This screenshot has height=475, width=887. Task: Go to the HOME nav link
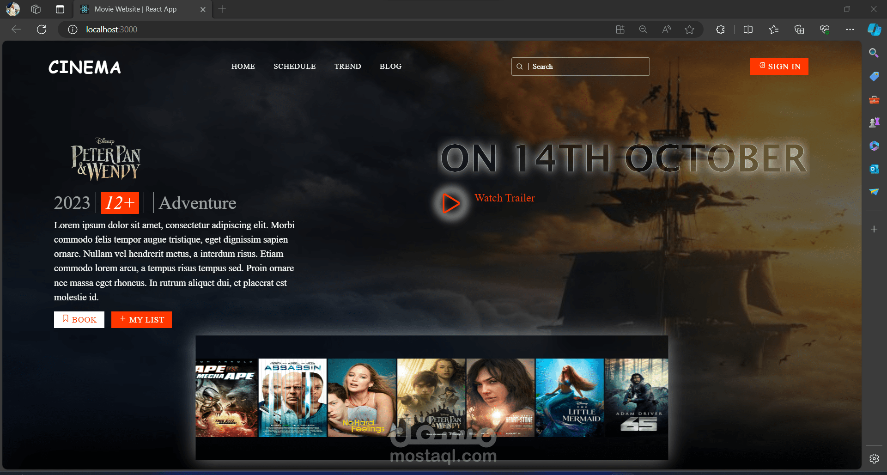(x=243, y=67)
